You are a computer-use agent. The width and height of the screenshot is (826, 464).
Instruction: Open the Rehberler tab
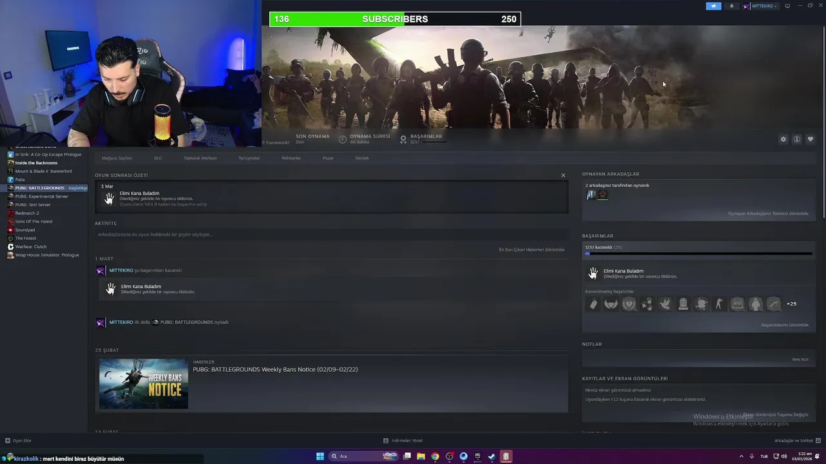(x=291, y=158)
